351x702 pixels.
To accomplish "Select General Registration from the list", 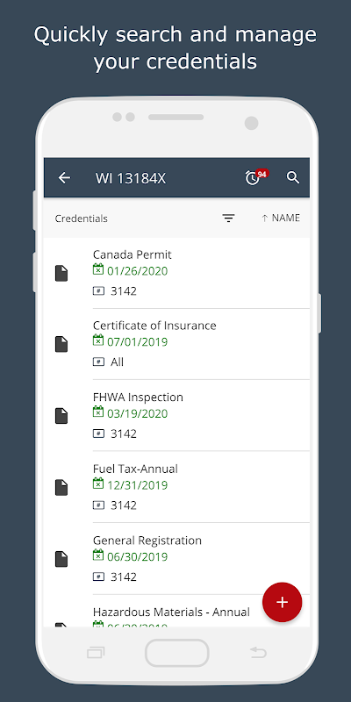I will (176, 559).
